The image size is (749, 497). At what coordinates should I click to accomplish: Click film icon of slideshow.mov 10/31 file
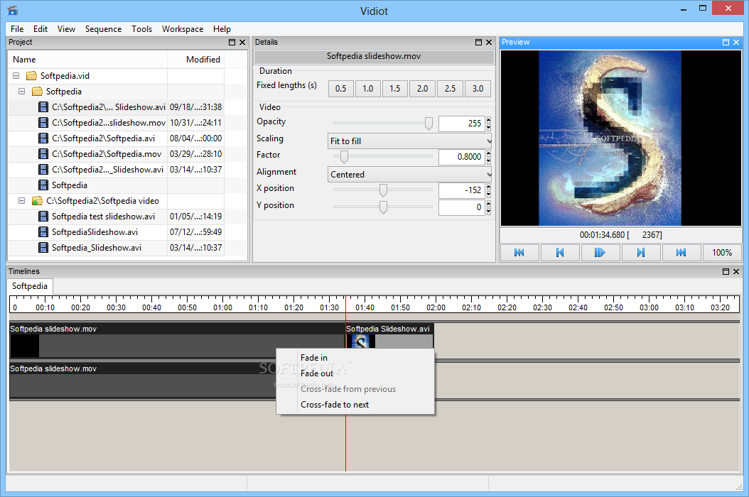[43, 123]
